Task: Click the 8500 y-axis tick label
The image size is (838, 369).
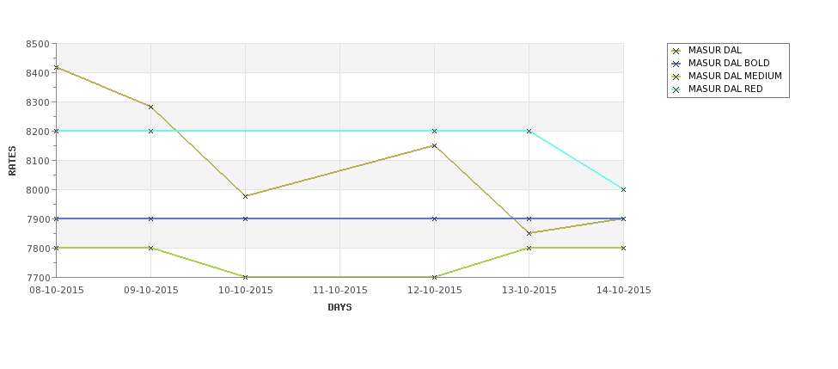Action: click(38, 44)
